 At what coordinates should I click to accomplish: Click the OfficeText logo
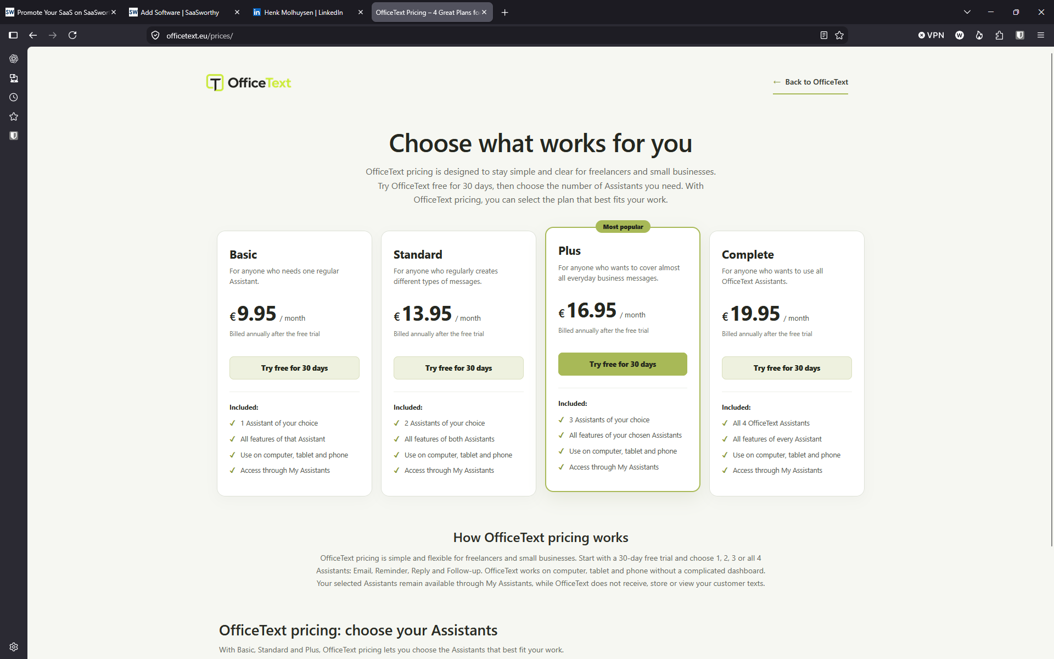tap(249, 83)
